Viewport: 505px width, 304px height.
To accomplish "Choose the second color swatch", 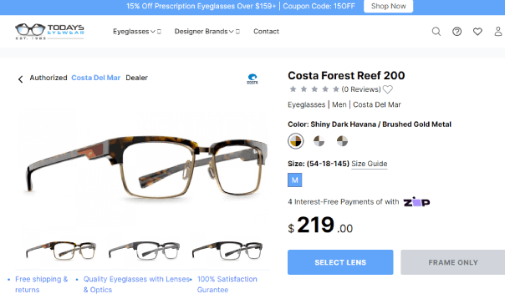I will point(319,141).
